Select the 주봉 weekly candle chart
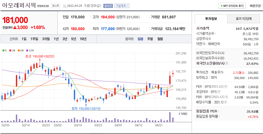Viewport: 263px width, 134px height. (150, 39)
